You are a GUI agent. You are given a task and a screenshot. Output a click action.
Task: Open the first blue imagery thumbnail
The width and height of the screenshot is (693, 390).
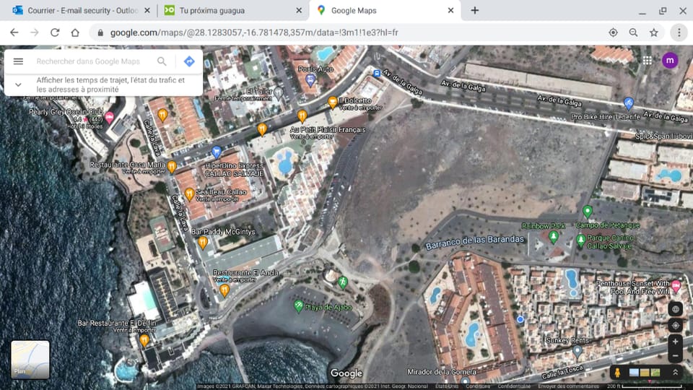tap(634, 373)
